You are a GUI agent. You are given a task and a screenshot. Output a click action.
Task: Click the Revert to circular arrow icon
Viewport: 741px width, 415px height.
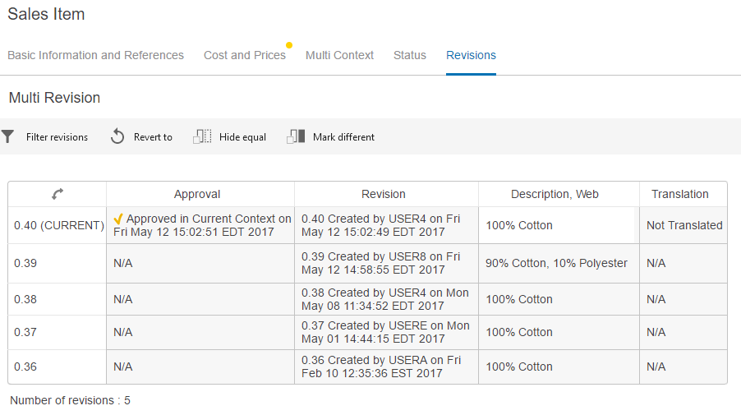pos(117,136)
